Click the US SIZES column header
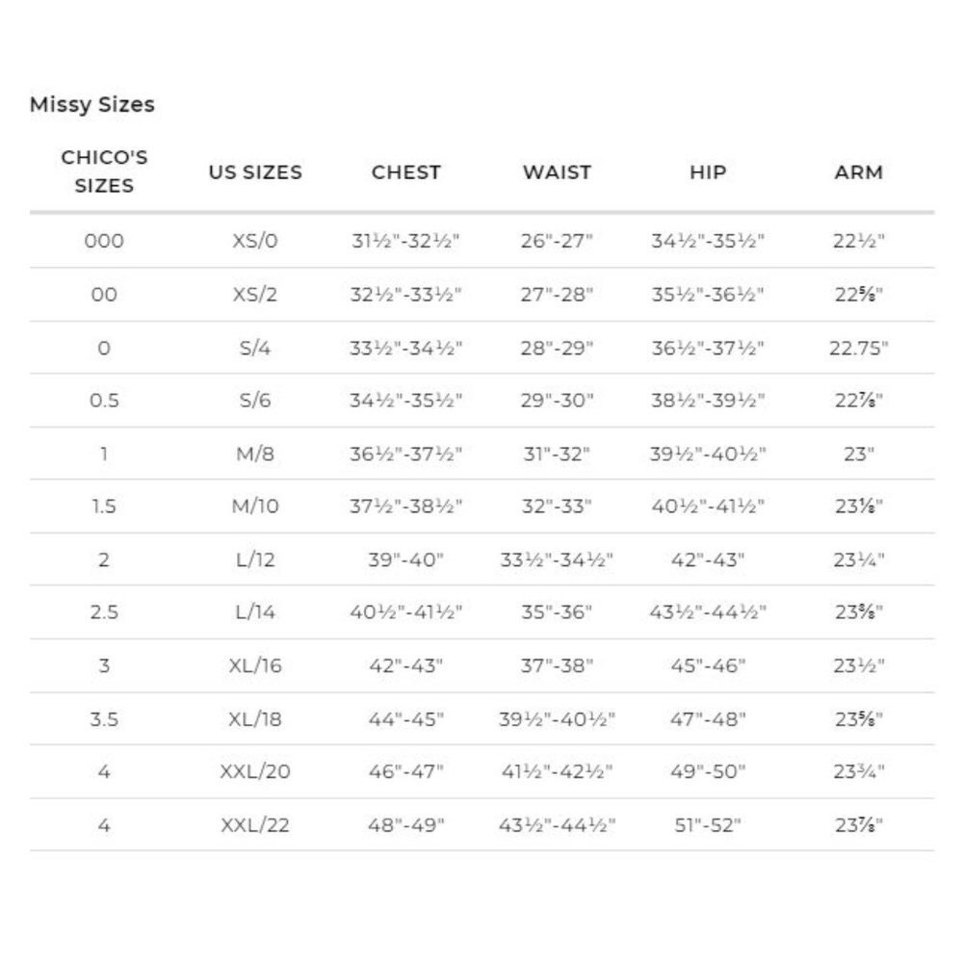The image size is (963, 963). (x=255, y=172)
